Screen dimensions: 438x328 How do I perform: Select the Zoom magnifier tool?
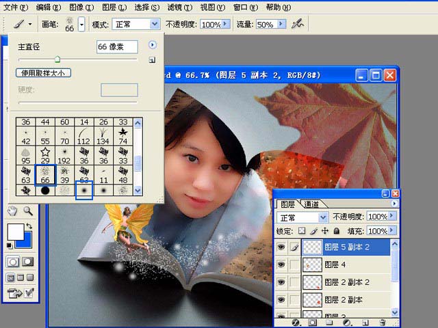(x=28, y=211)
